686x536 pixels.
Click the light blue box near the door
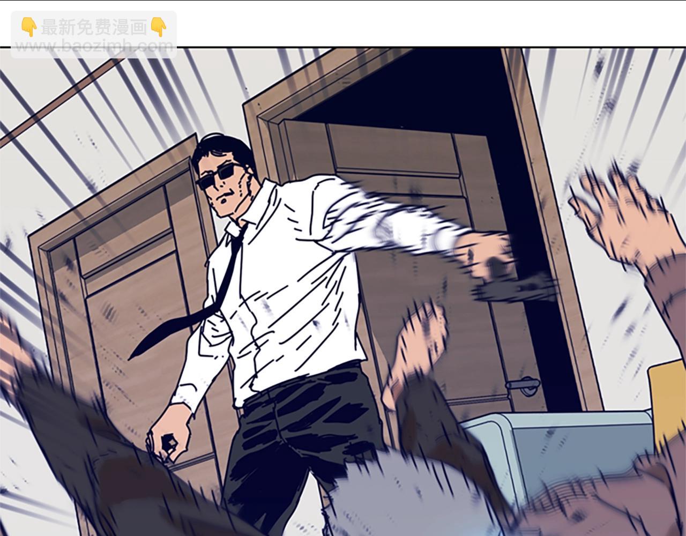tap(557, 440)
